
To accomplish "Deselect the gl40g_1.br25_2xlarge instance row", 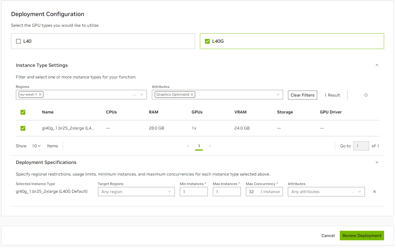I will pyautogui.click(x=23, y=128).
